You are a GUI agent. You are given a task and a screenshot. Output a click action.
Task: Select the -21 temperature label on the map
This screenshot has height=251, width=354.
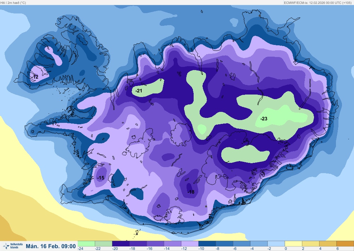point(139,91)
